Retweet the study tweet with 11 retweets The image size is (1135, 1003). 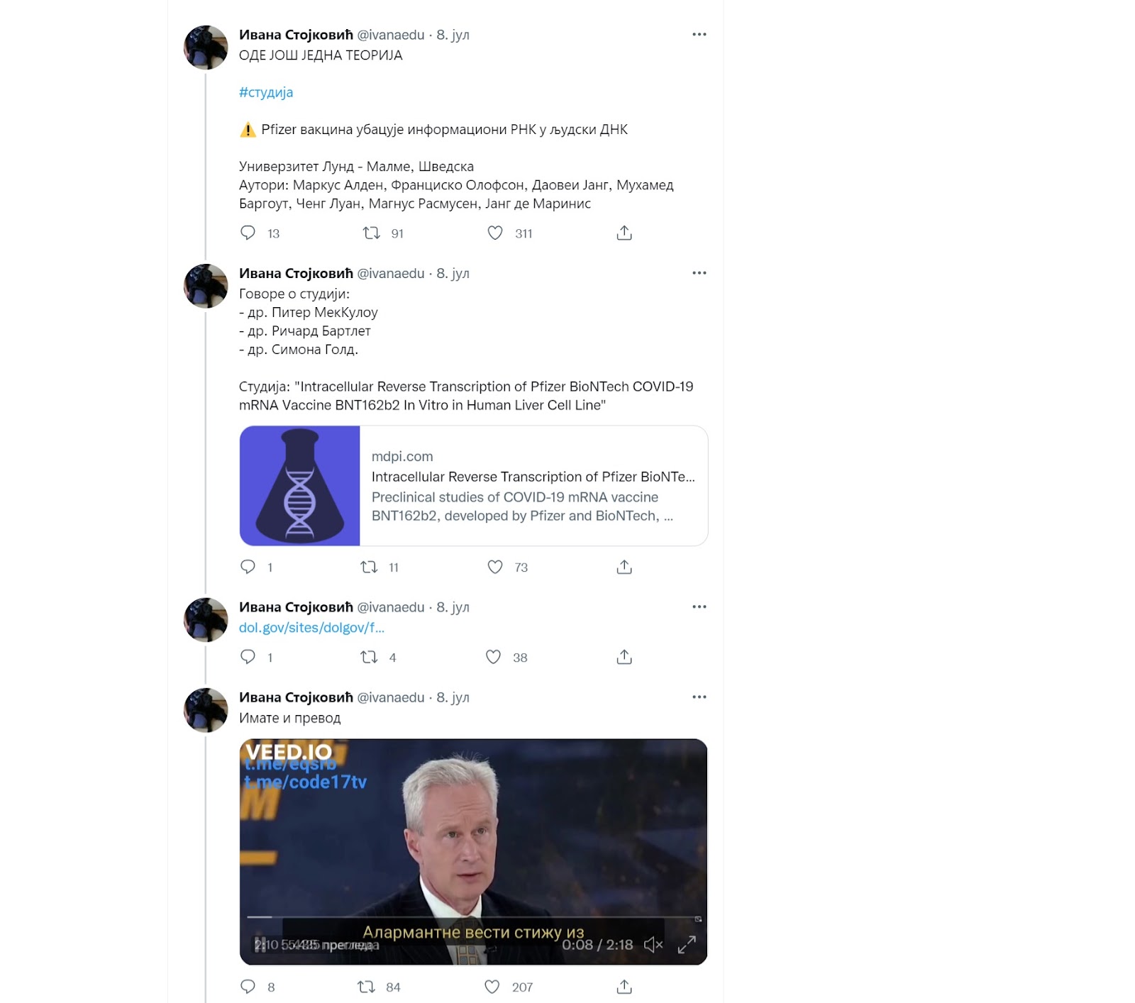click(369, 567)
